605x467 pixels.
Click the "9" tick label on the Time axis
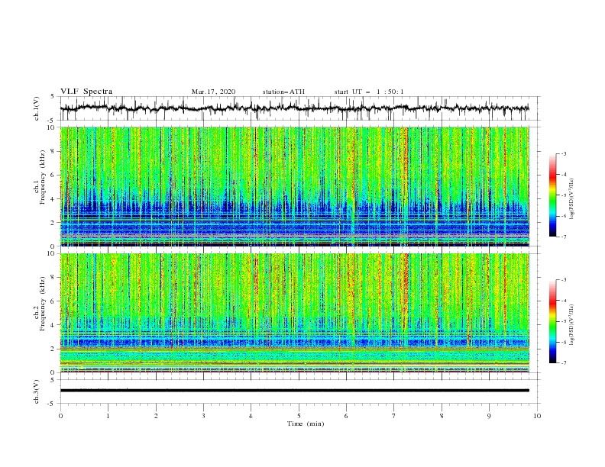pos(489,416)
